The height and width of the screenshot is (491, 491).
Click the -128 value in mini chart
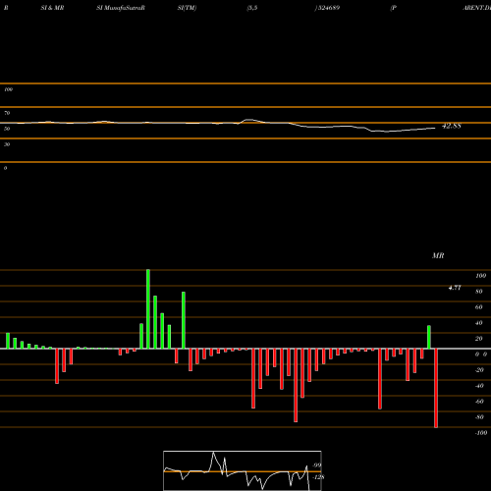pyautogui.click(x=318, y=477)
